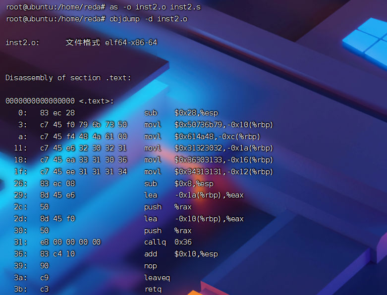Click the operand '$0x31323032,-0x1a(%rbp)'
This screenshot has width=387, height=295.
pyautogui.click(x=223, y=148)
